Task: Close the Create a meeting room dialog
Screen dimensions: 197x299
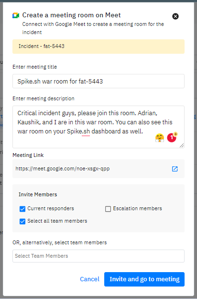Action: coord(175,16)
